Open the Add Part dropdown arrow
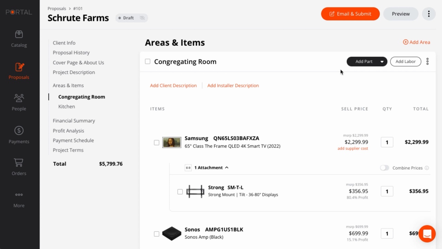This screenshot has height=249, width=442. [382, 62]
